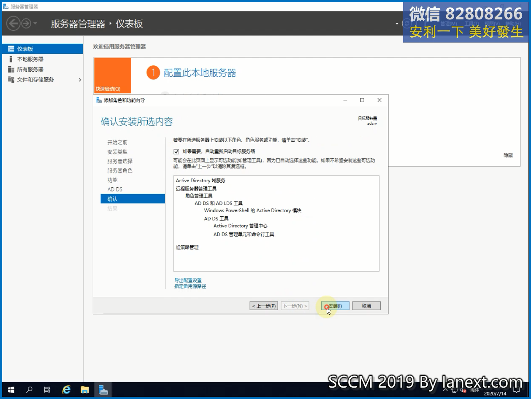Open the 配置此本地服务器 link
This screenshot has height=399, width=531.
200,73
